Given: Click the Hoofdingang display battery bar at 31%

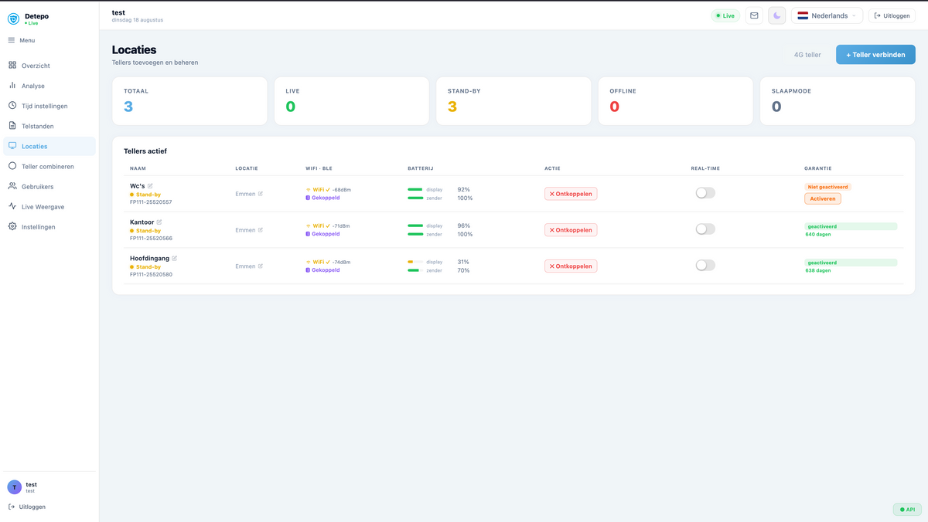Looking at the screenshot, I should [x=415, y=262].
